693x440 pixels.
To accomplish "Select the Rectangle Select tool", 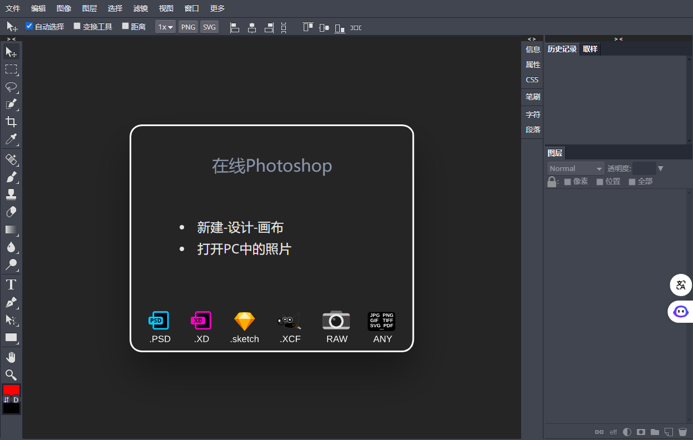I will [x=11, y=69].
